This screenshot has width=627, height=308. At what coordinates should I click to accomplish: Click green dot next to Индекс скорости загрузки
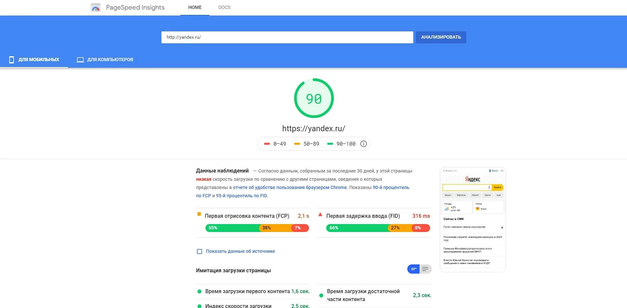(199, 306)
